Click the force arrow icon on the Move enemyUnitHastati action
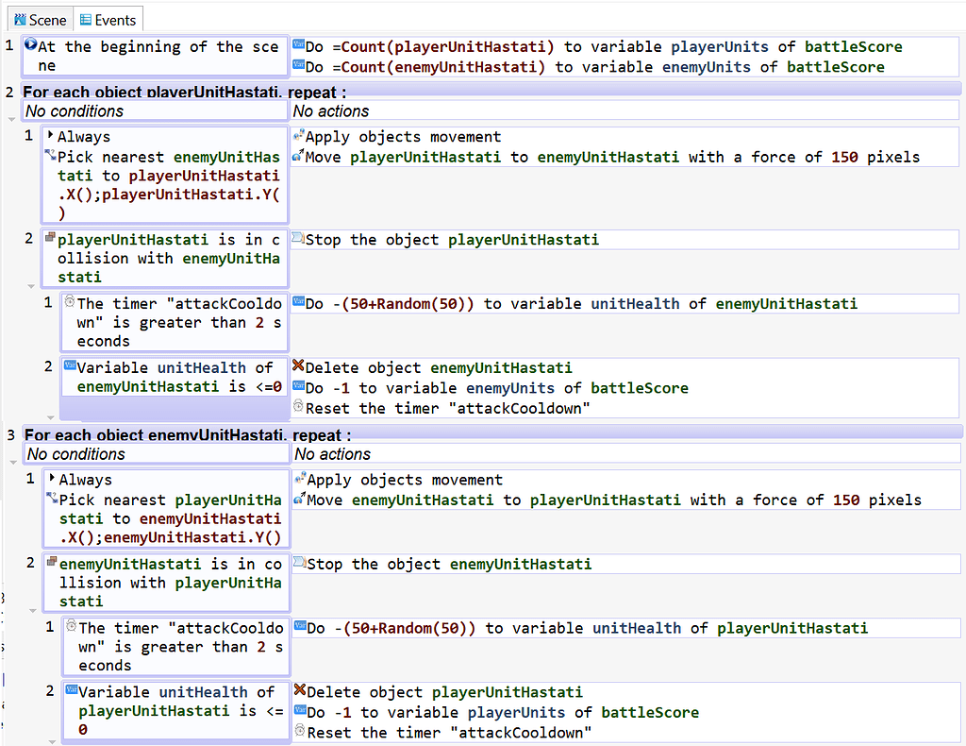Screen dimensions: 966x746 pyautogui.click(x=300, y=500)
